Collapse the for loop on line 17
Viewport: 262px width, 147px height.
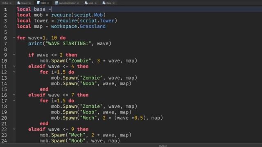[x=14, y=100]
